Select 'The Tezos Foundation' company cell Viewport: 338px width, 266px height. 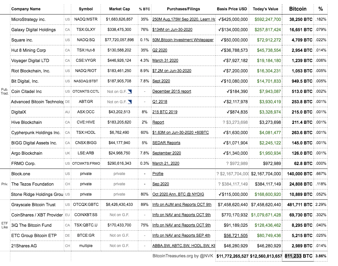(x=37, y=184)
